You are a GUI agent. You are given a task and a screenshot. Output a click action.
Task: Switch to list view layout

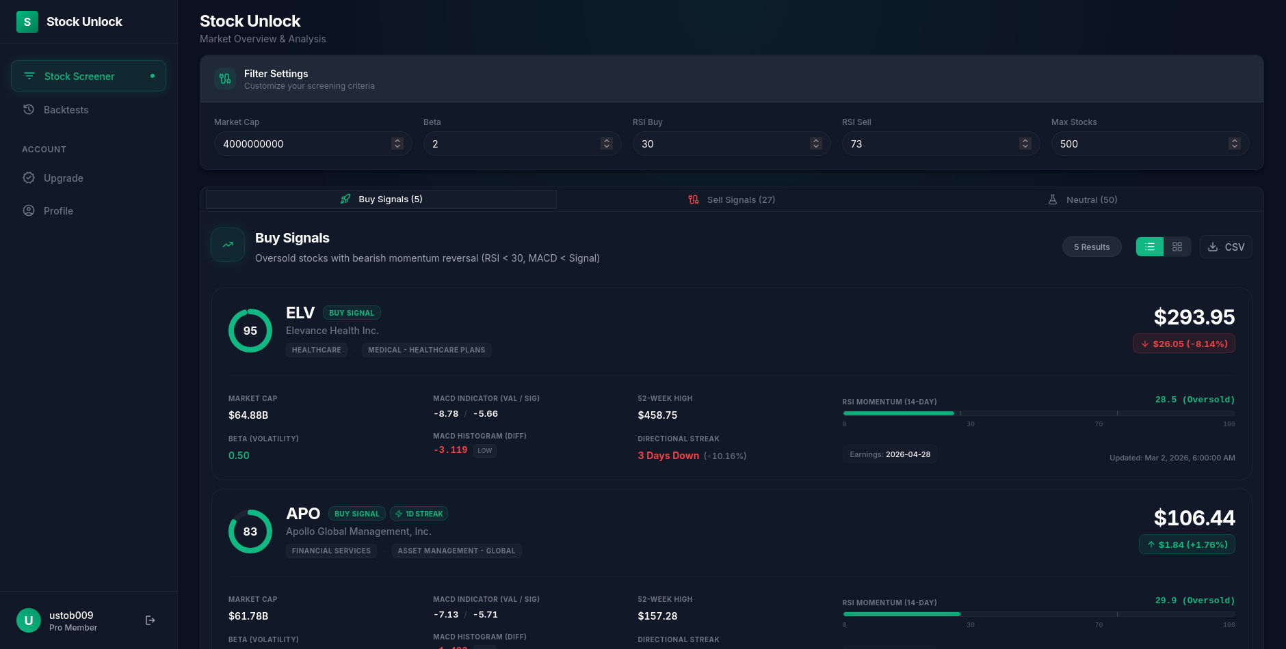coord(1149,247)
